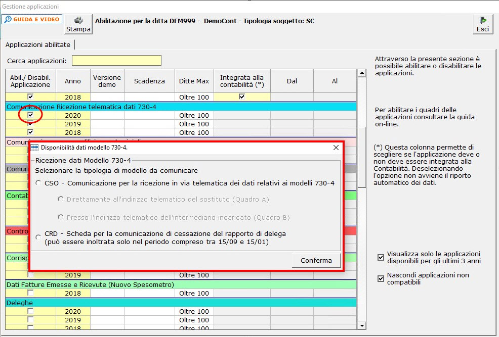Click the Stampa printer button
Image resolution: width=499 pixels, height=337 pixels.
[78, 24]
